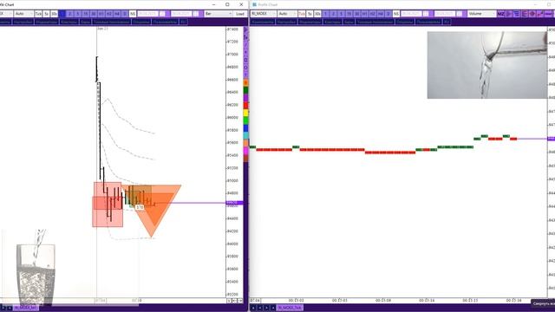Image resolution: width=555 pixels, height=312 pixels.
Task: Open Настройки menu in left window
Action: point(23,22)
